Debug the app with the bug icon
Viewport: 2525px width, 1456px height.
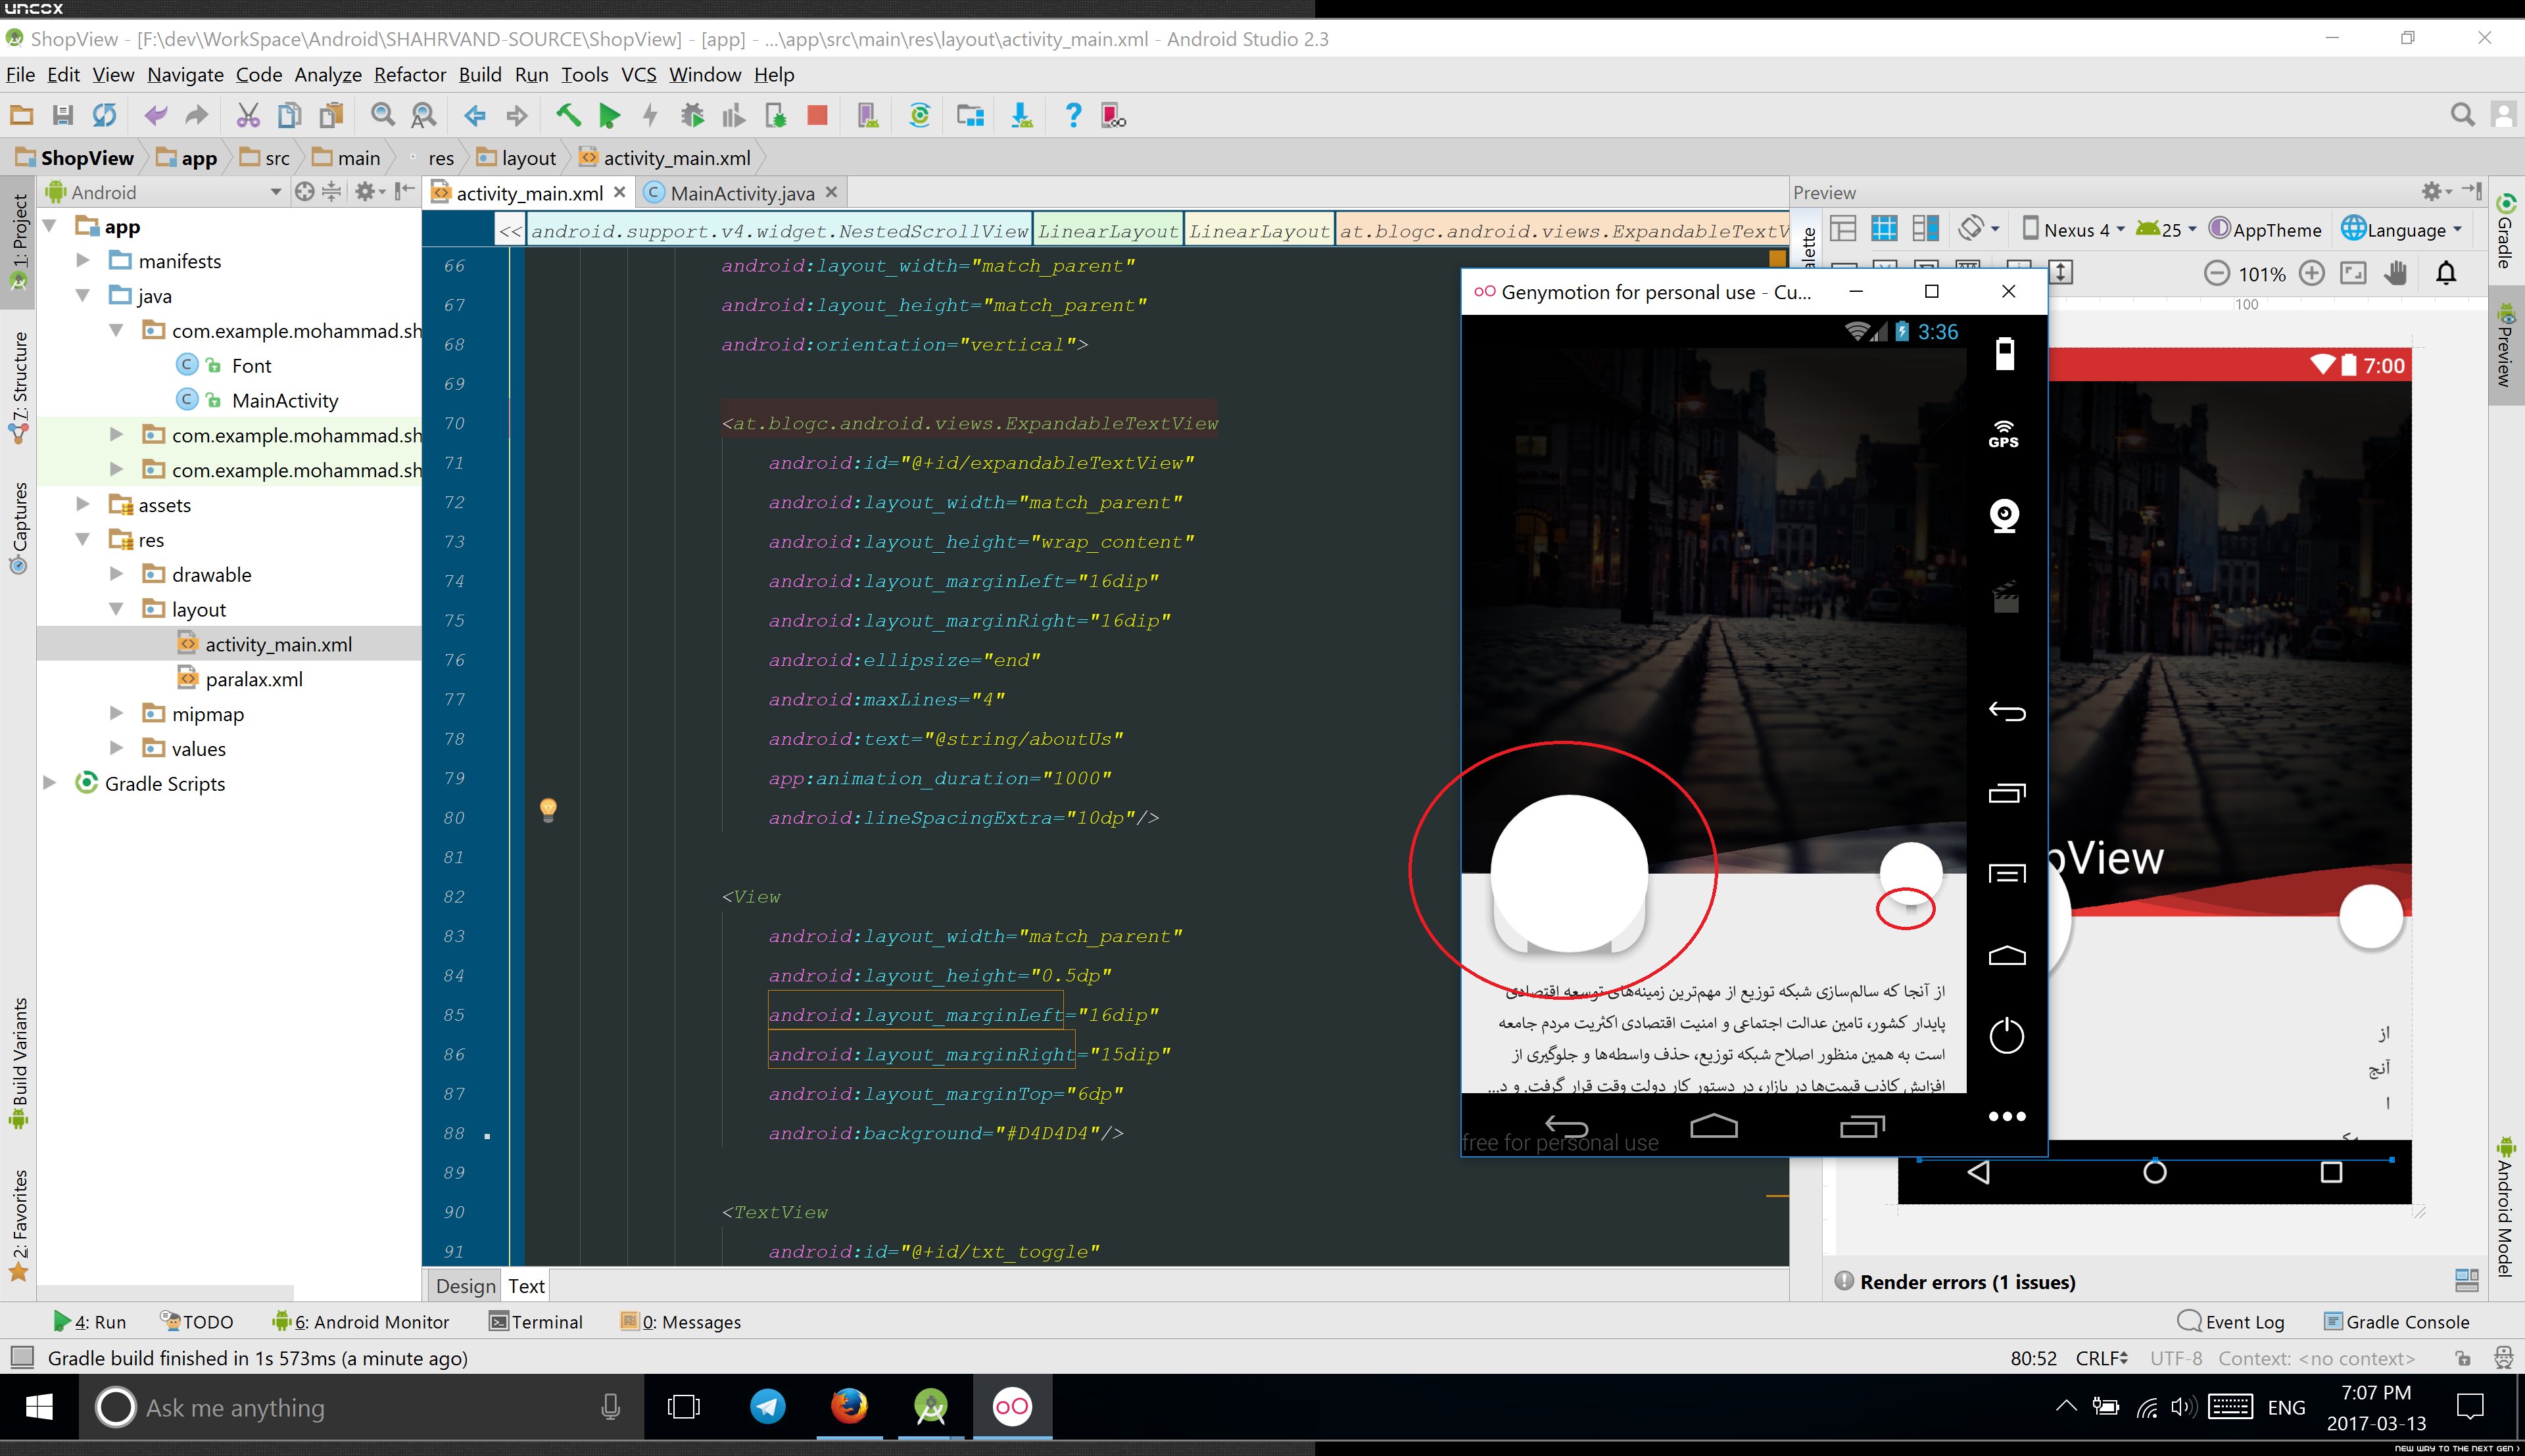[692, 115]
